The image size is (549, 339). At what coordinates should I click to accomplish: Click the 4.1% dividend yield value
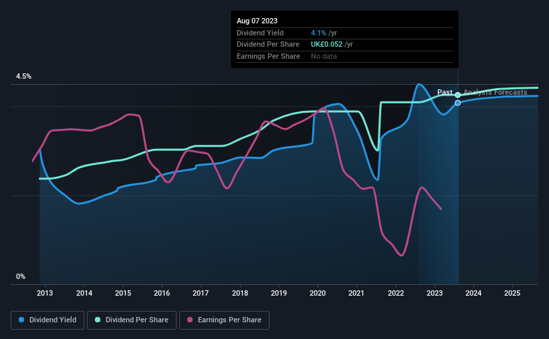[x=318, y=33]
